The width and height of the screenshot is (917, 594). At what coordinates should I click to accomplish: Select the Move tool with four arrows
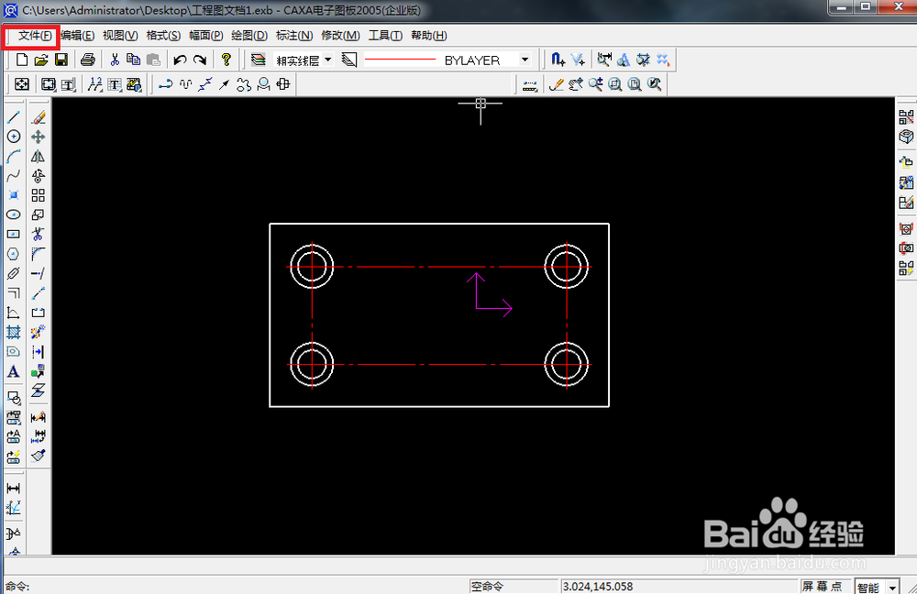coord(39,137)
